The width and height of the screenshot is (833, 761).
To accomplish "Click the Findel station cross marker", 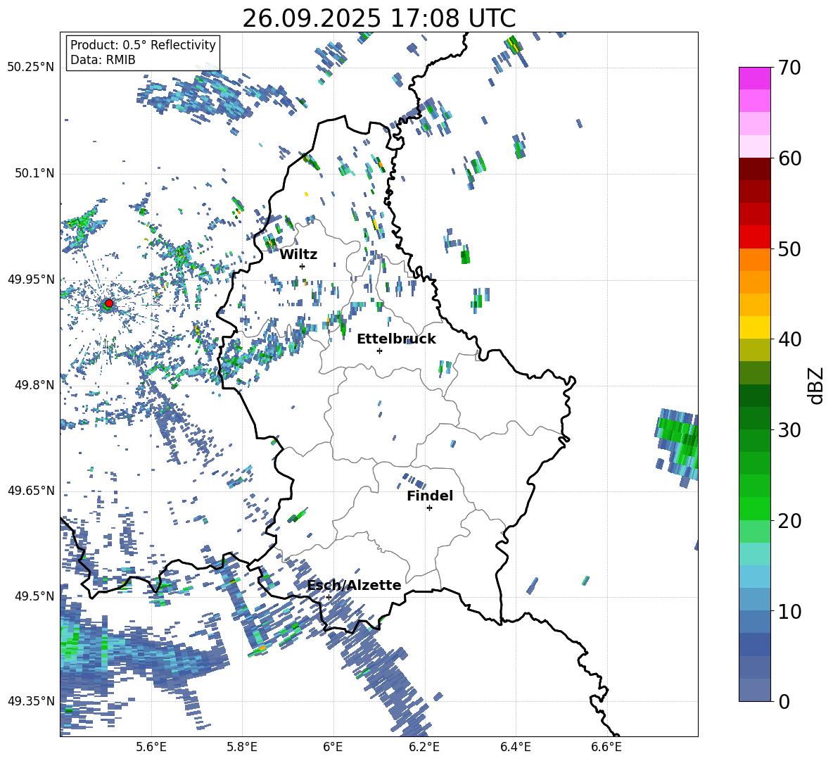I will [429, 508].
